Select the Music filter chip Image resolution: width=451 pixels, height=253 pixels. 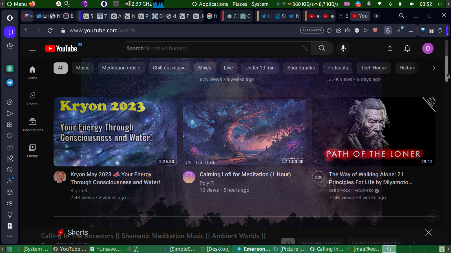[x=83, y=68]
